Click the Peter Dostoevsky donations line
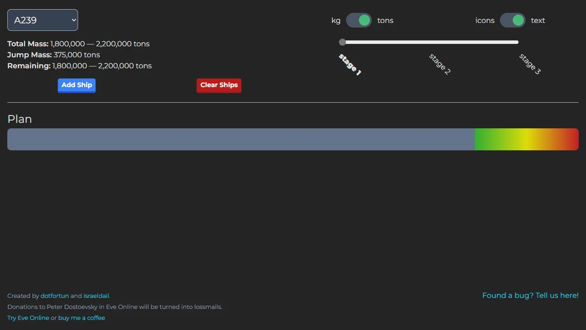586x330 pixels. point(115,307)
